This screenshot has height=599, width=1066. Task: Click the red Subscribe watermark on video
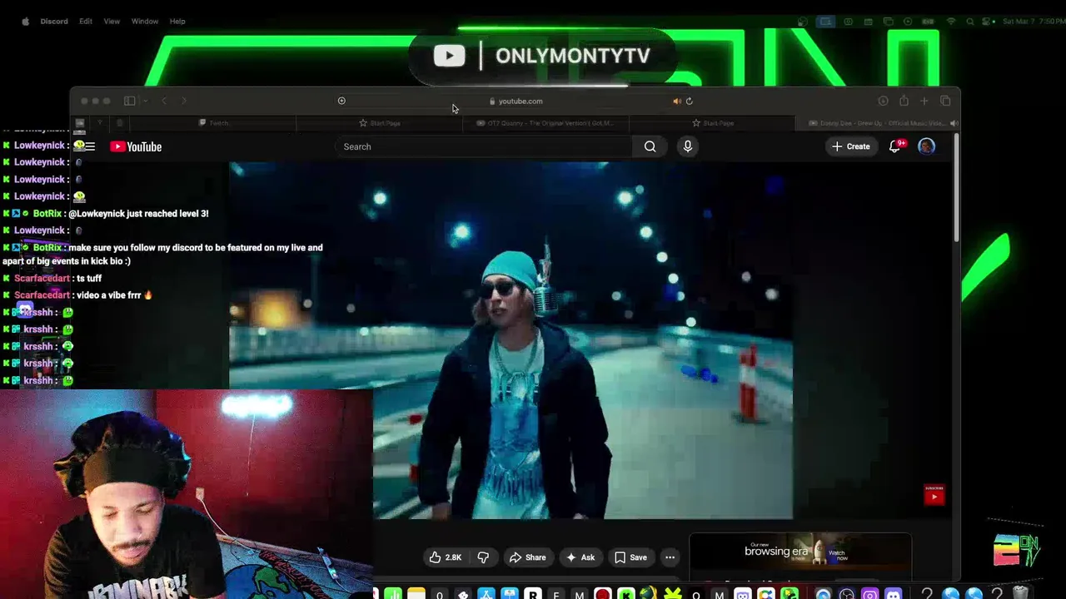934,494
